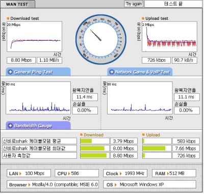Image resolution: width=204 pixels, height=194 pixels.
Task: Click the General Ping Test arrow icon
Action: [x=10, y=72]
